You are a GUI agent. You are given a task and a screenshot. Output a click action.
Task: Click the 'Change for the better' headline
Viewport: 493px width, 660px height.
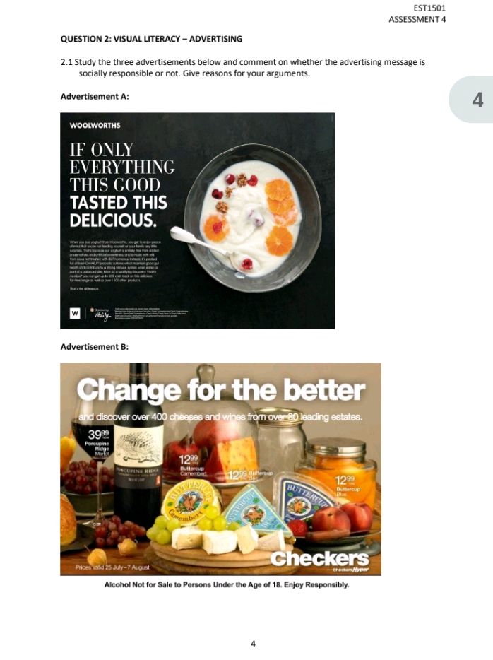point(221,389)
